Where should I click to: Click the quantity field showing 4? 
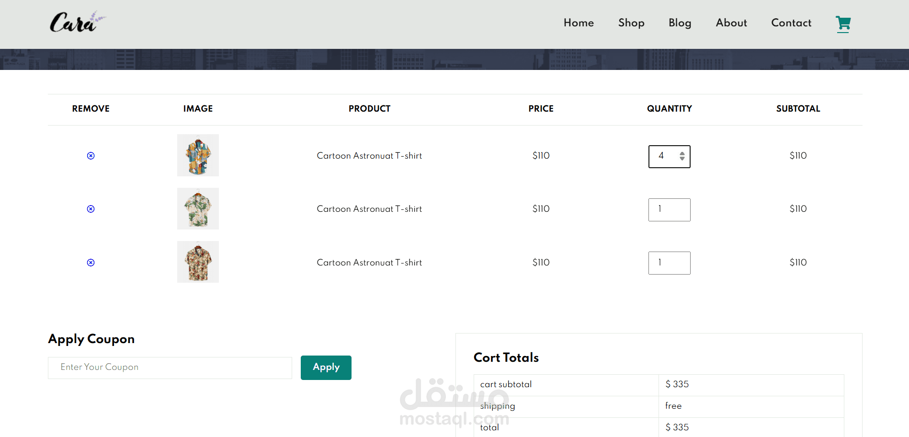[662, 156]
